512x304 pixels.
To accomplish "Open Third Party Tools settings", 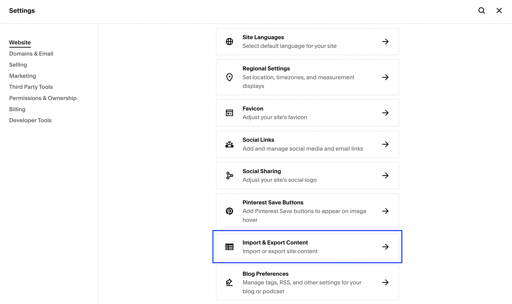I will 31,87.
